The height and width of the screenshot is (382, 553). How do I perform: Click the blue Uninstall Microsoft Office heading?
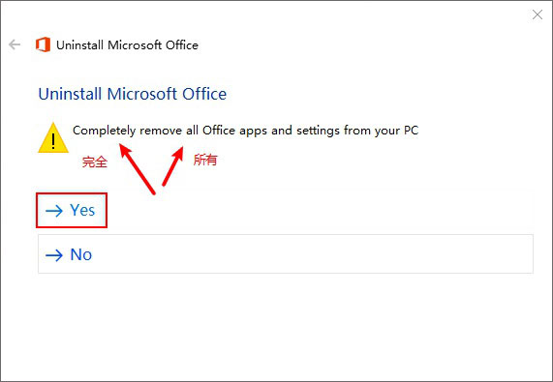133,94
